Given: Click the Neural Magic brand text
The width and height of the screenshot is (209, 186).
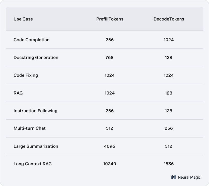Looking at the screenshot, I should (x=189, y=177).
